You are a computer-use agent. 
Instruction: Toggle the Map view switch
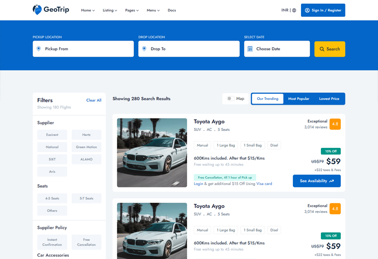coord(230,99)
